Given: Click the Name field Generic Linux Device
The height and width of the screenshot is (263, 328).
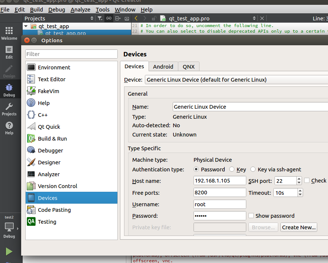Looking at the screenshot, I should (x=250, y=107).
